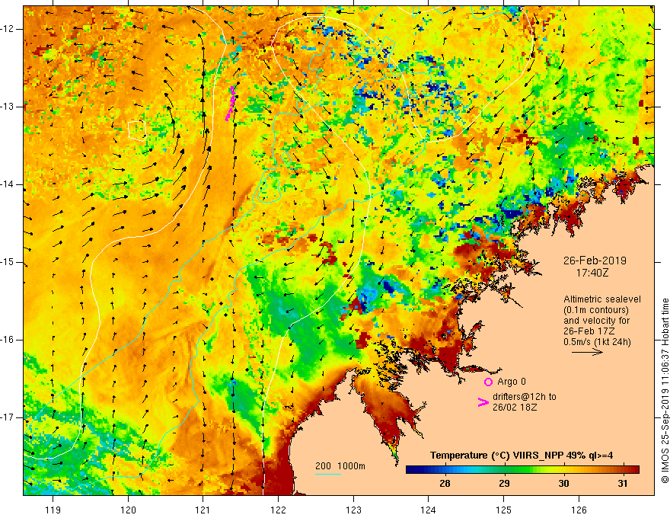Click the 31 label on temperature scale

point(623,484)
